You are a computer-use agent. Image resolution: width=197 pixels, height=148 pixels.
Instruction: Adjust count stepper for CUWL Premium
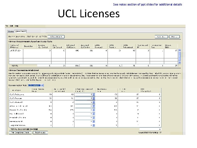coord(94,98)
